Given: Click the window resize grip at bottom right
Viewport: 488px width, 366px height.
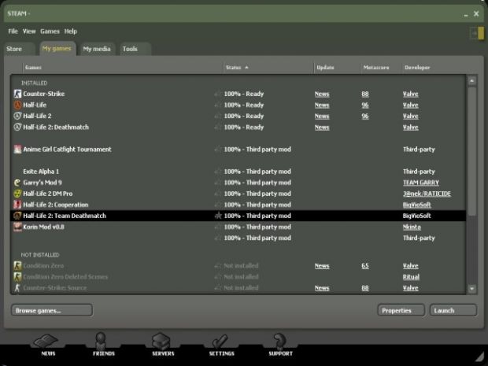Looking at the screenshot, I should pyautogui.click(x=480, y=357).
